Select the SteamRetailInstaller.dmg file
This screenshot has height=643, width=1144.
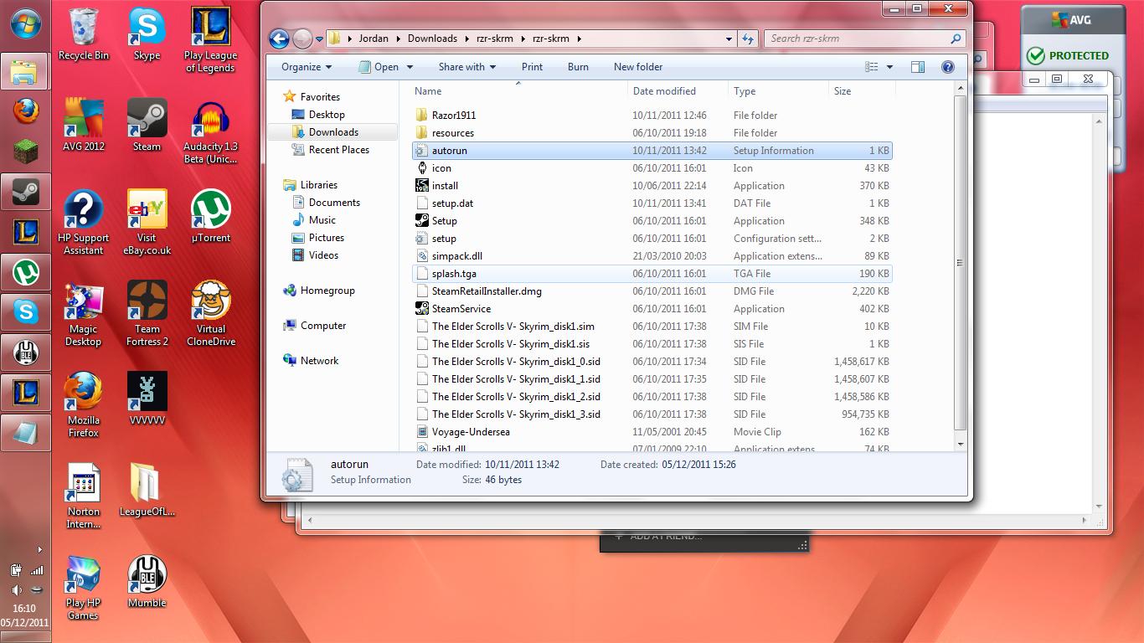coord(652,291)
